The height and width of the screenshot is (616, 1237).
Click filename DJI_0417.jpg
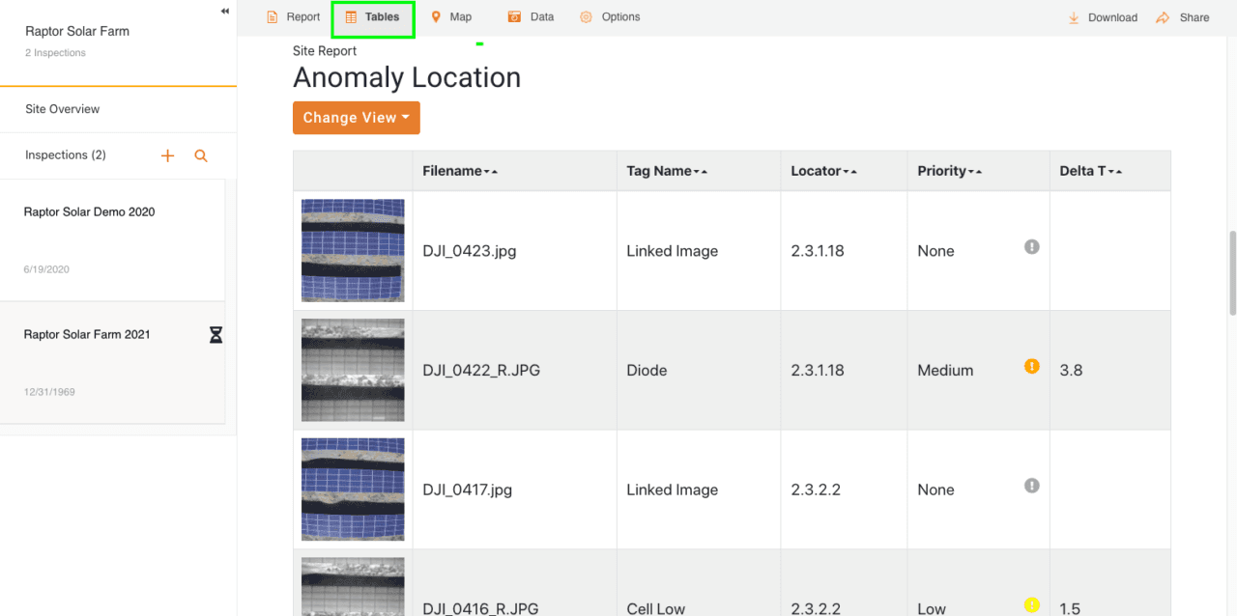tap(469, 490)
